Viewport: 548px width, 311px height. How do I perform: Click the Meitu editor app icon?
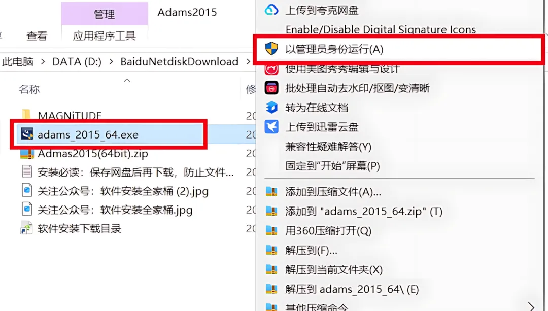pyautogui.click(x=271, y=69)
